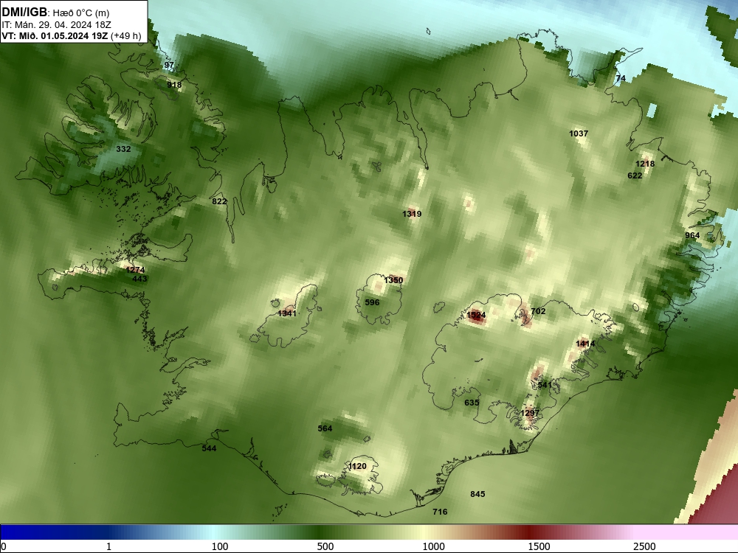
Task: Select the 596 value inside the glacier outline
Action: coord(372,302)
